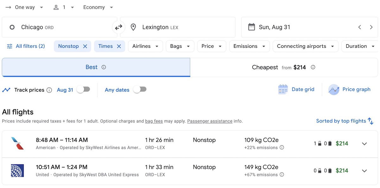Expand the American 8:48 AM flight details
Image resolution: width=380 pixels, height=188 pixels.
click(x=364, y=144)
